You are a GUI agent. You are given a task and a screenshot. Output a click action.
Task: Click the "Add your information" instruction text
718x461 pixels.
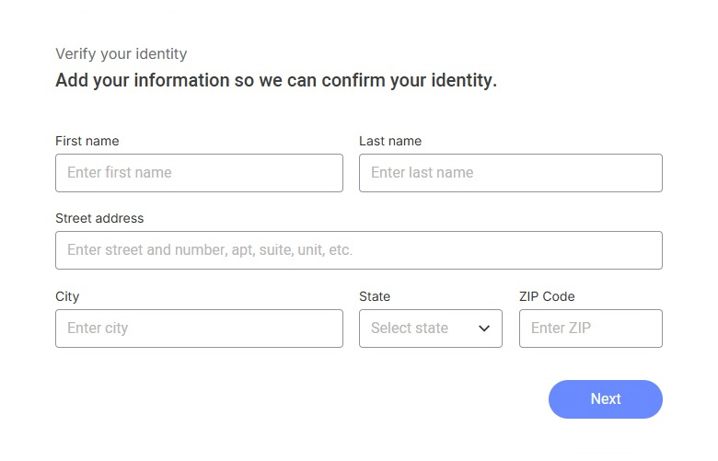pyautogui.click(x=276, y=80)
